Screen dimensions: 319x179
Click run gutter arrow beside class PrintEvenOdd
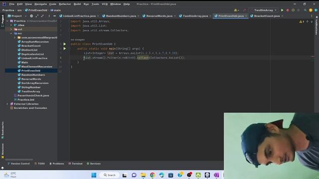point(65,44)
